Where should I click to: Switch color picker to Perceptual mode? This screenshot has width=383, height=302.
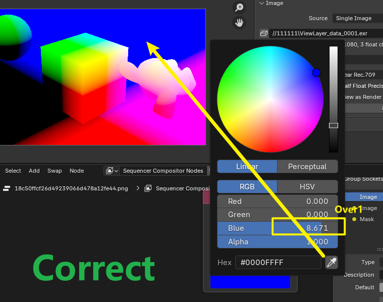tap(307, 167)
